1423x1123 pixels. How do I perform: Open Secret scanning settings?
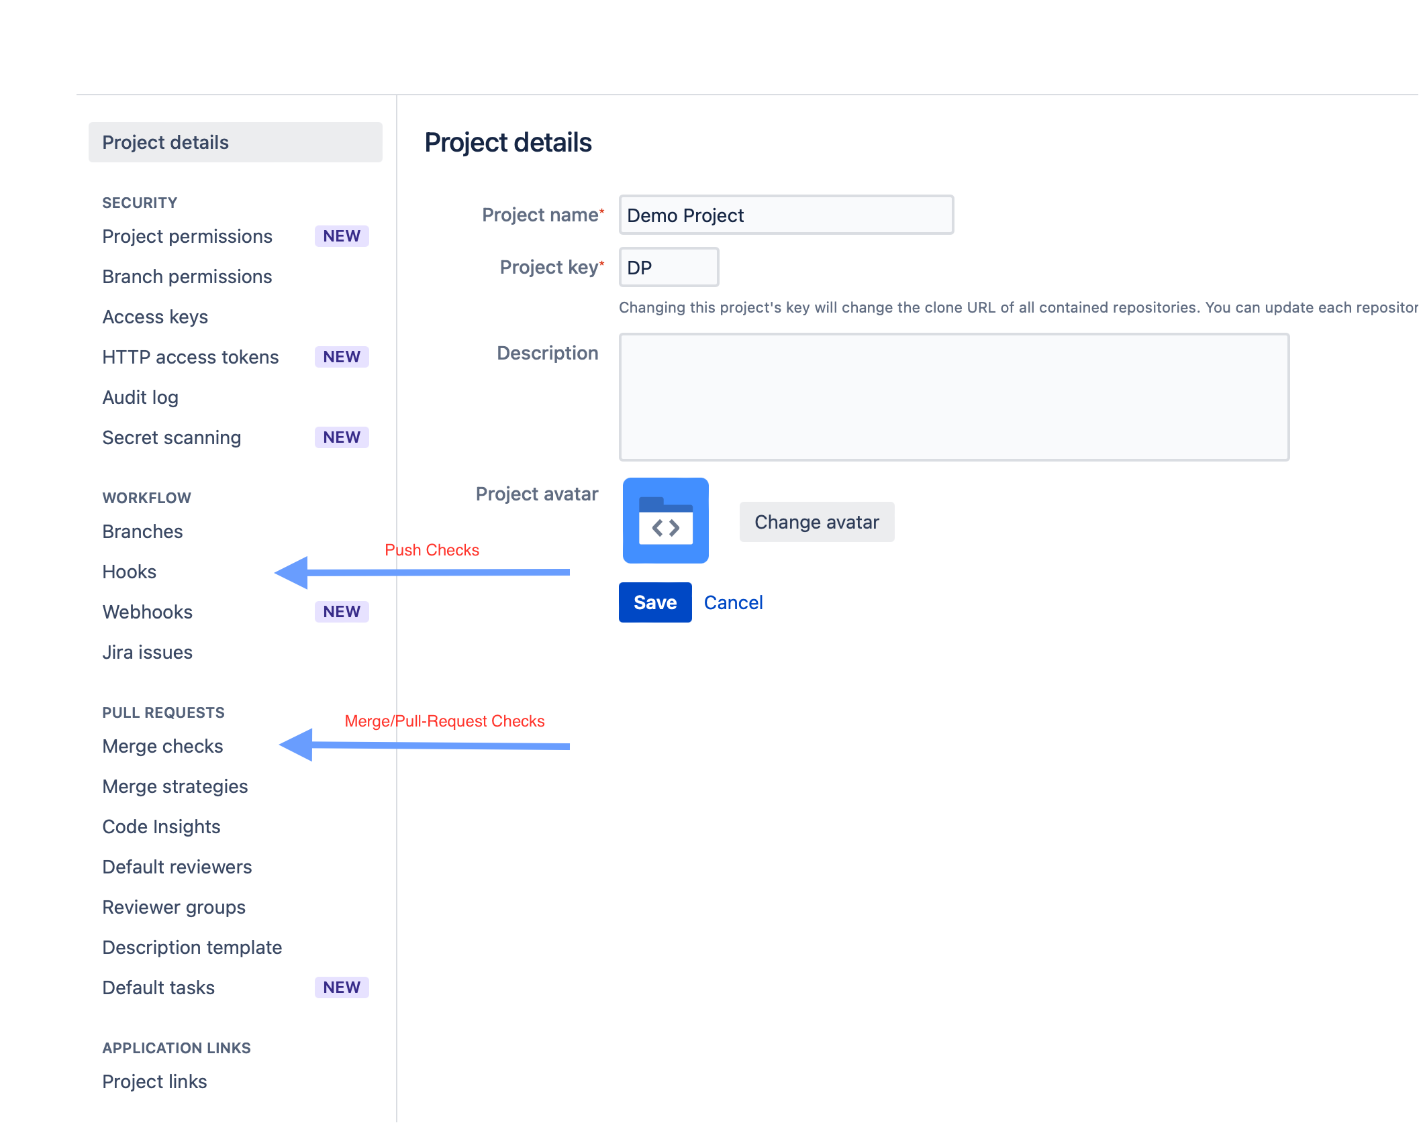coord(172,437)
